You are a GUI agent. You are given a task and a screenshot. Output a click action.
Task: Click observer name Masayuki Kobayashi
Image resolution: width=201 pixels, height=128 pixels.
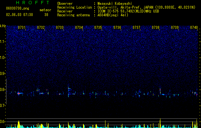tap(114, 4)
